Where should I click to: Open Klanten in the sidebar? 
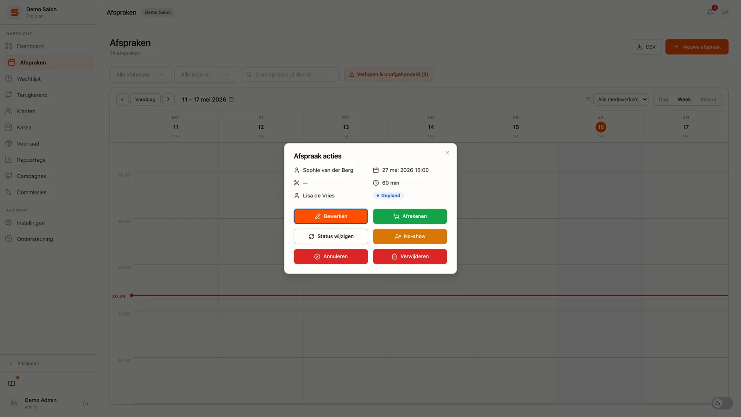point(48,111)
